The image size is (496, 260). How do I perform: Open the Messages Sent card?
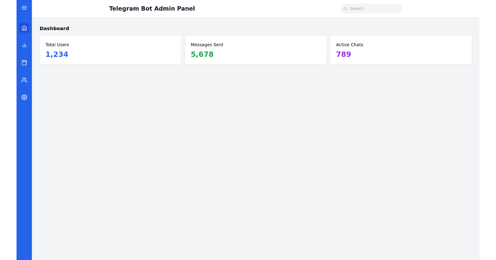click(255, 50)
